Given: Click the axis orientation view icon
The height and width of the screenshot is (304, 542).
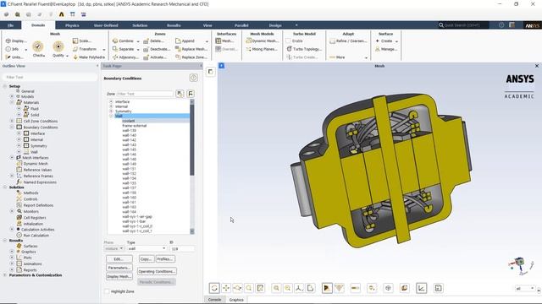Looking at the screenshot, I should click(299, 288).
